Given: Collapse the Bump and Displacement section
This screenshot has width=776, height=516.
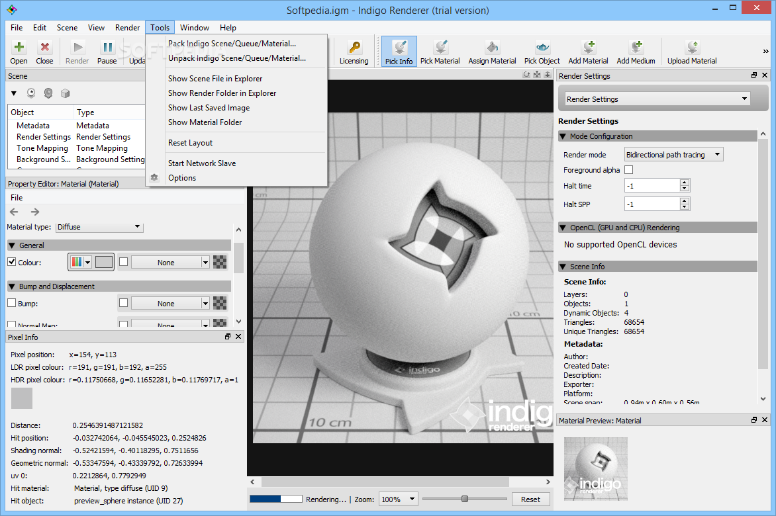Looking at the screenshot, I should [12, 286].
